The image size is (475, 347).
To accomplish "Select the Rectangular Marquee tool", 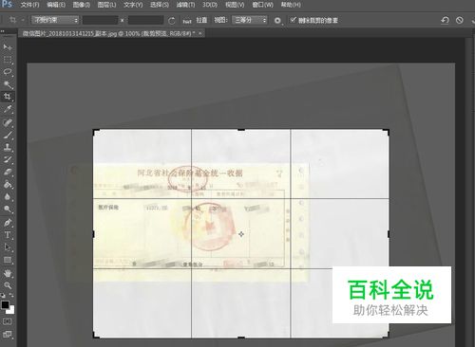I will [8, 60].
